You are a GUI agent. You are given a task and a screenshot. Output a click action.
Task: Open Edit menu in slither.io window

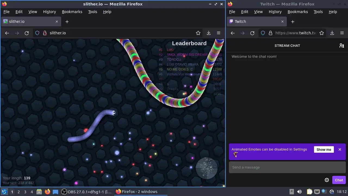pos(19,12)
